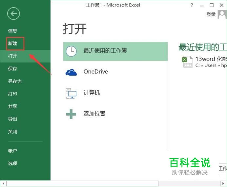The image size is (227, 187).
Task: Open the 共享 sidebar item
Action: coord(12,106)
